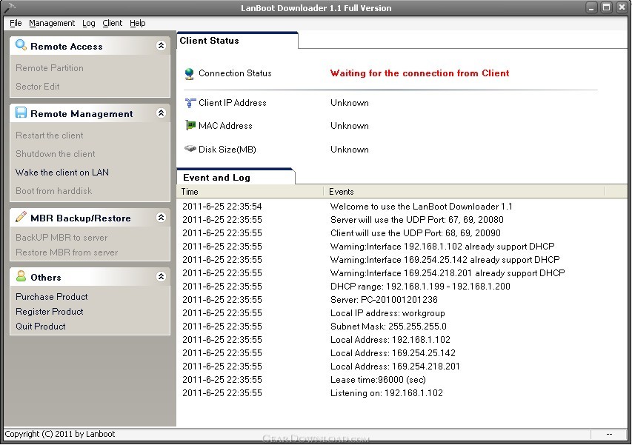Click the Connection Status globe icon
Image resolution: width=632 pixels, height=445 pixels.
(189, 74)
